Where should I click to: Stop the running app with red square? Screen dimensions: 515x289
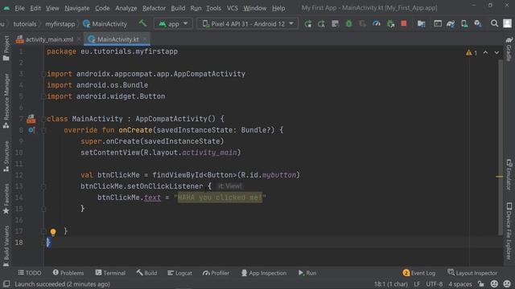(404, 23)
